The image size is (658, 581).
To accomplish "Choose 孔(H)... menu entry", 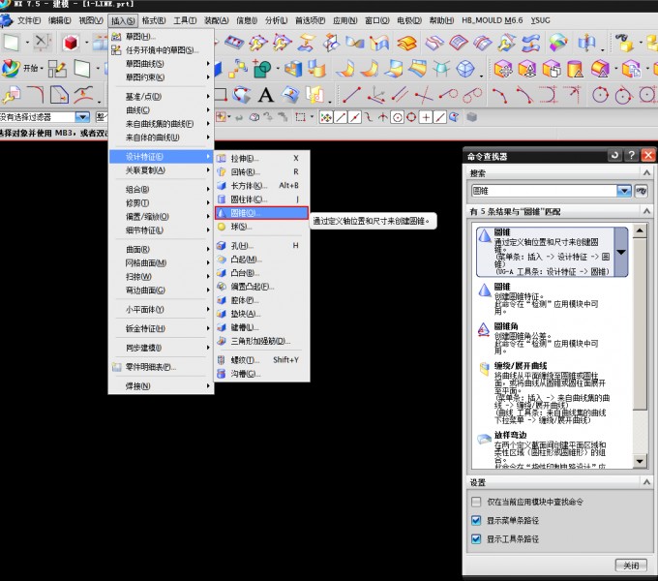I will coord(262,246).
